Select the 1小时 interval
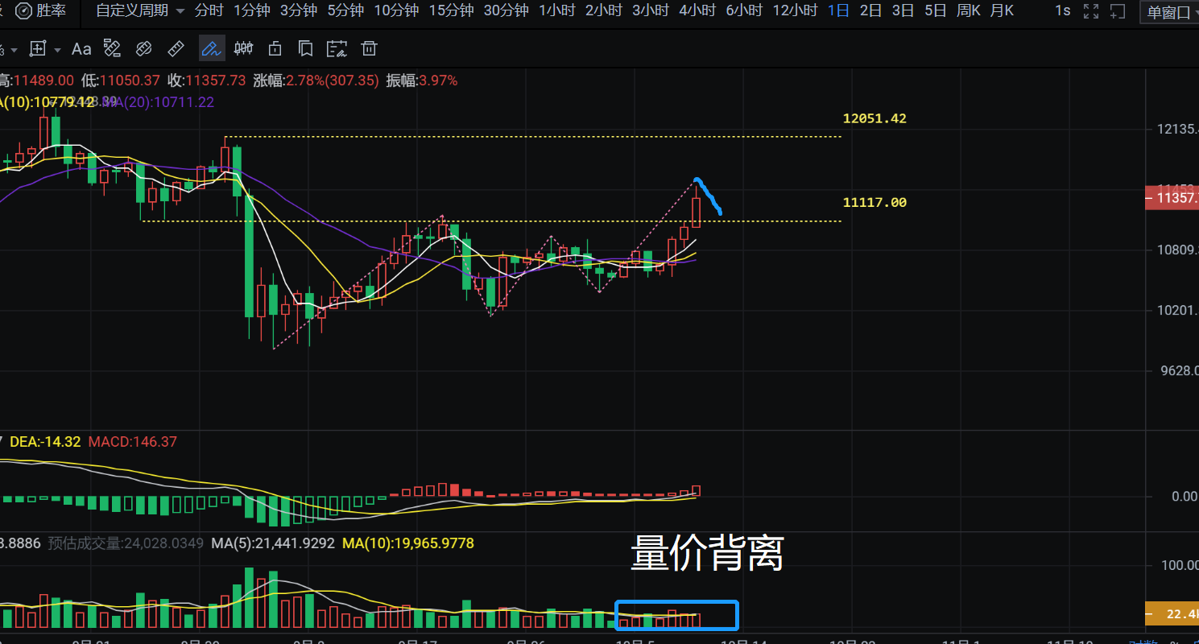The width and height of the screenshot is (1199, 644). 557,10
